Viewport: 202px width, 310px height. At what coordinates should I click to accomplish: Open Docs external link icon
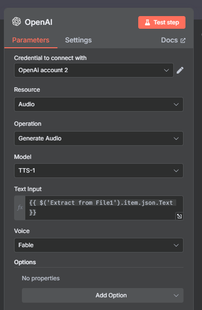coord(183,40)
